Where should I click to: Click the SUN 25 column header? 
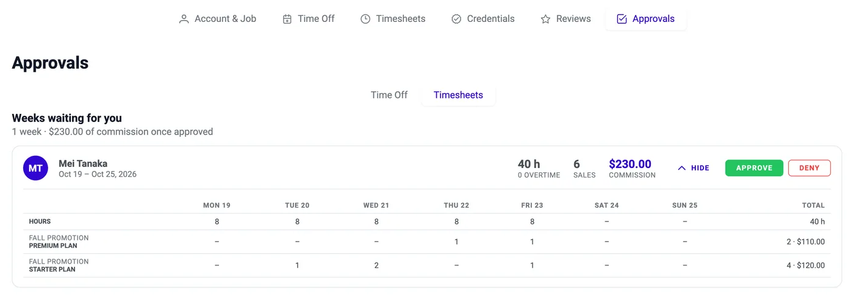pos(684,205)
